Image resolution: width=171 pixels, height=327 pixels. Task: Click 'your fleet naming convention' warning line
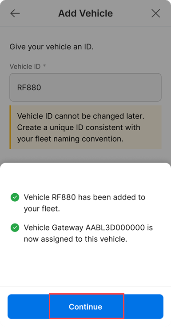click(x=70, y=139)
